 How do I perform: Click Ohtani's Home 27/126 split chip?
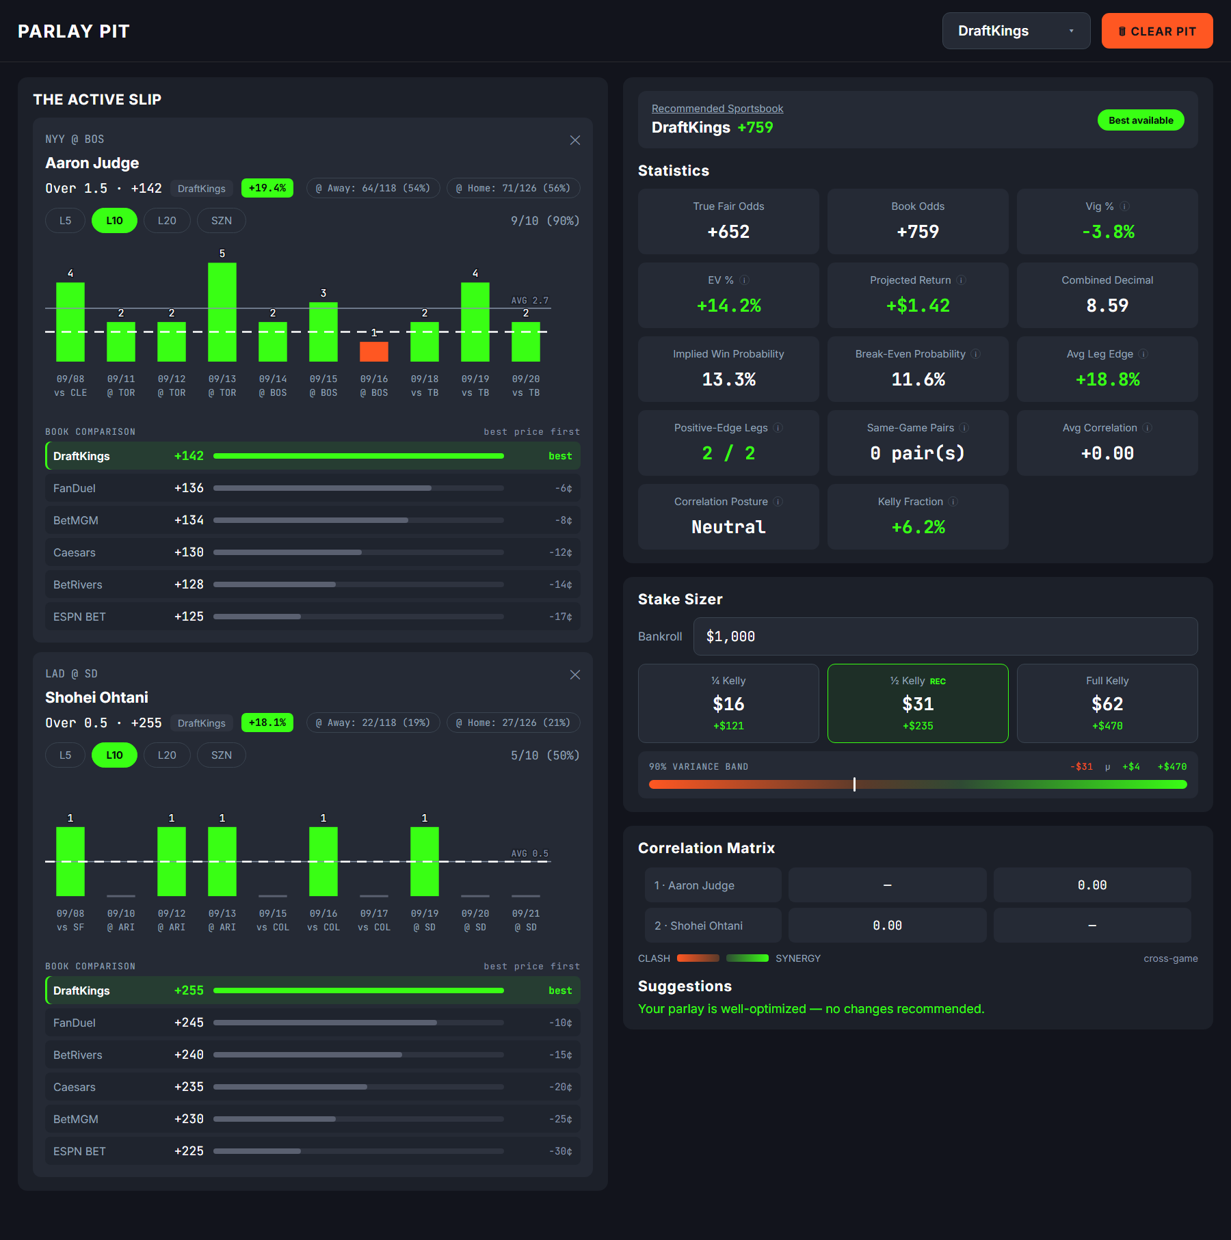point(513,723)
